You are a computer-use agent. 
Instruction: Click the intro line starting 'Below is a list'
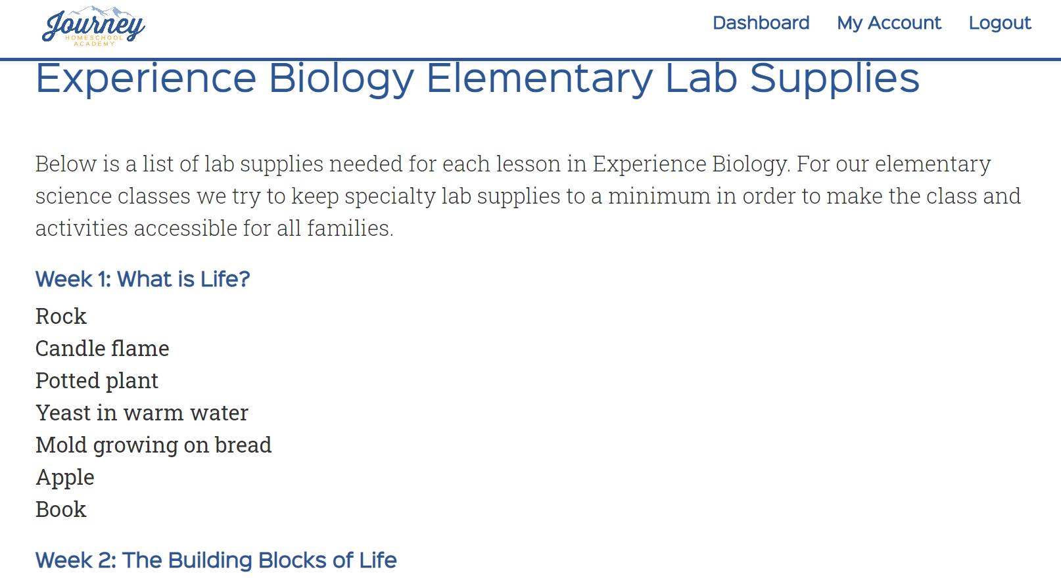pyautogui.click(x=513, y=164)
